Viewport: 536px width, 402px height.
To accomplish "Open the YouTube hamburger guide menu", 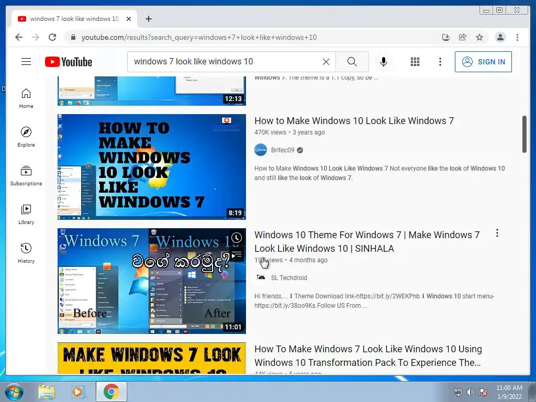I will tap(26, 62).
